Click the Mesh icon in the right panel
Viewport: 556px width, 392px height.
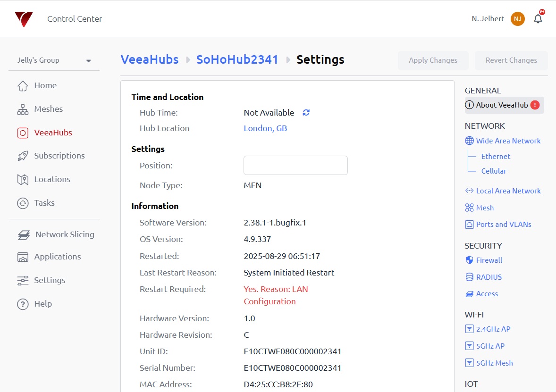pos(469,208)
